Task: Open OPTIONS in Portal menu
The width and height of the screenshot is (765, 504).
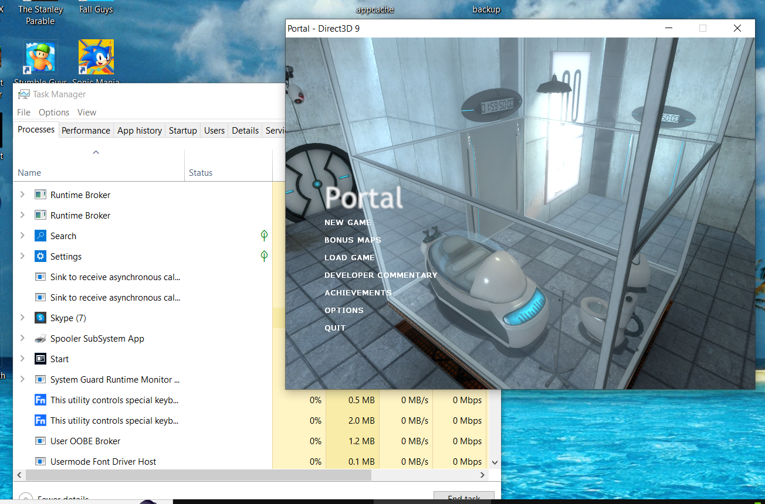Action: click(x=344, y=311)
